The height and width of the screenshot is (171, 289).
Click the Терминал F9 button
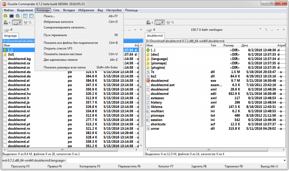point(234,166)
